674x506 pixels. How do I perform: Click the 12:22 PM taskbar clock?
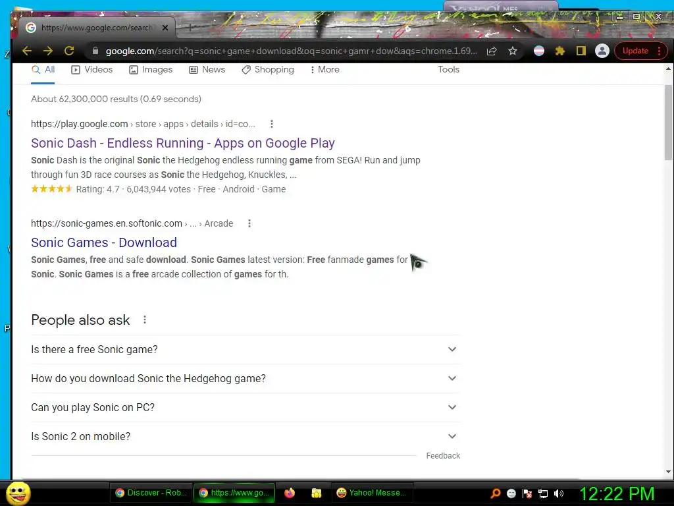click(617, 493)
